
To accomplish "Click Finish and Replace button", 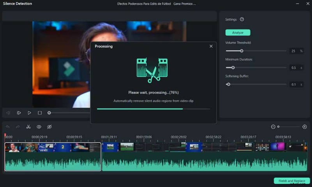I will 292,181.
